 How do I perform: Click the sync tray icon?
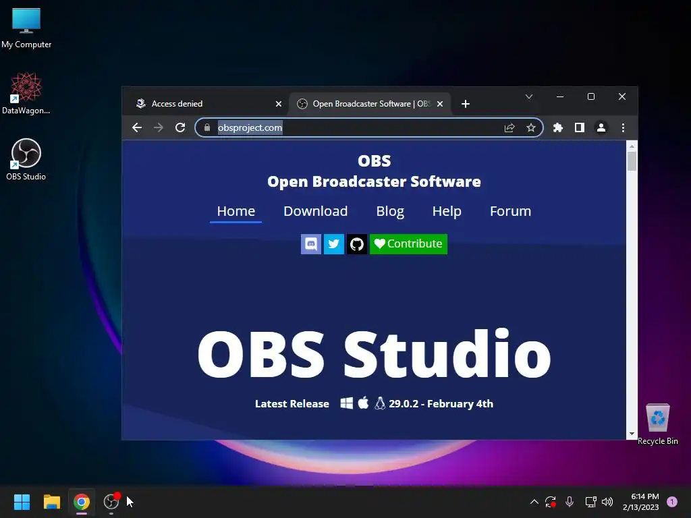tap(551, 502)
